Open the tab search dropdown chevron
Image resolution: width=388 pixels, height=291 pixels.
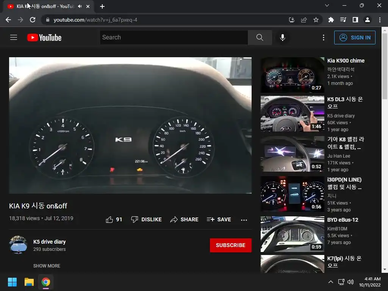tap(327, 5)
